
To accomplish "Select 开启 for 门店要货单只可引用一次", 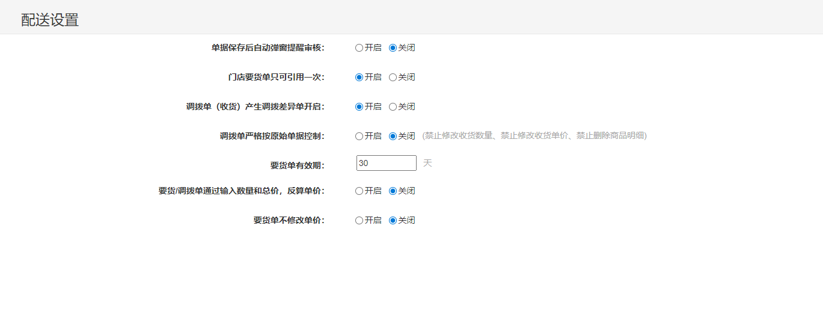I will (x=359, y=77).
